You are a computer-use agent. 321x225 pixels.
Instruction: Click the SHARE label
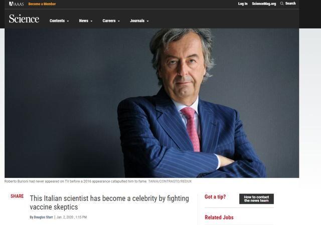coord(17,196)
